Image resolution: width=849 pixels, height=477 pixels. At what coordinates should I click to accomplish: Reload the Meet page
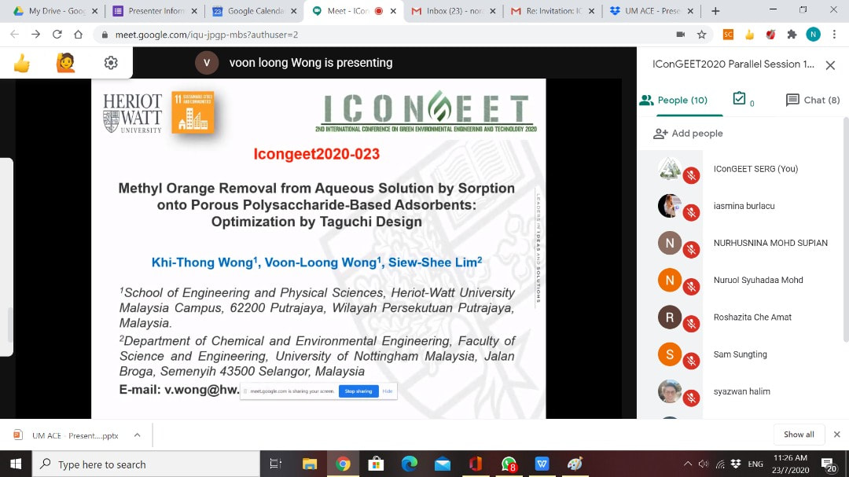57,35
